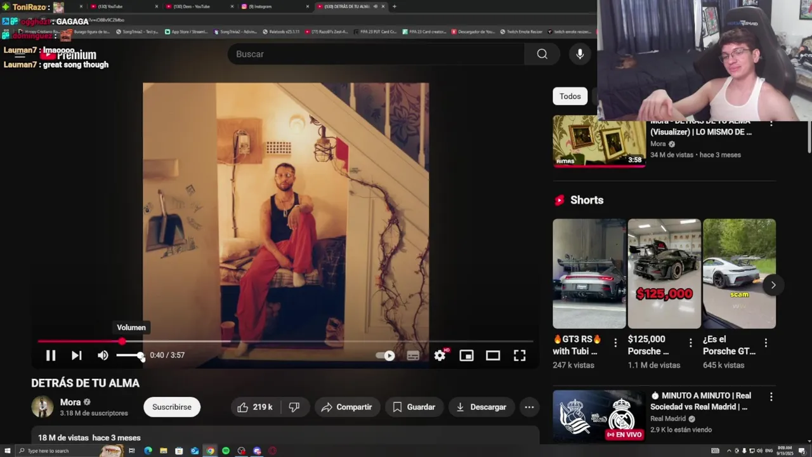Viewport: 812px width, 457px height.
Task: Open options for Real Madrid live video
Action: (x=771, y=397)
